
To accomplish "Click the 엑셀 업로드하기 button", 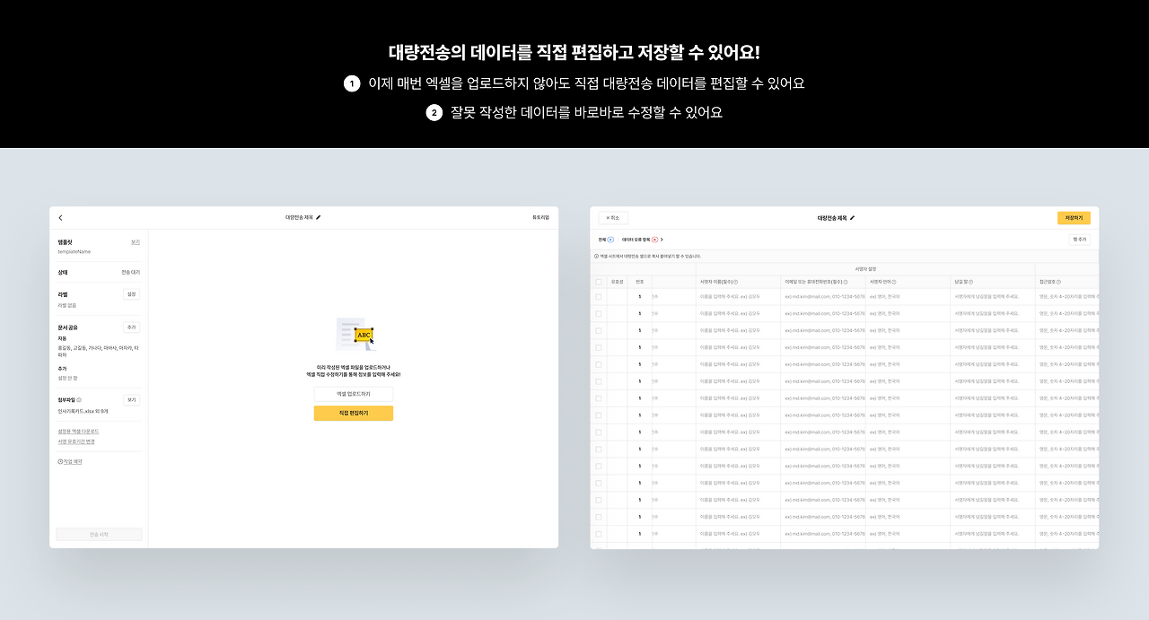I will [x=353, y=394].
